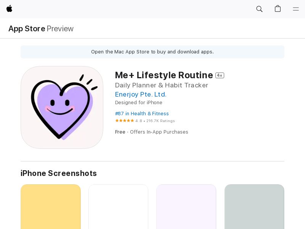Screen dimensions: 305x229
Task: Click the Offers In-App Purchases text
Action: (x=159, y=132)
